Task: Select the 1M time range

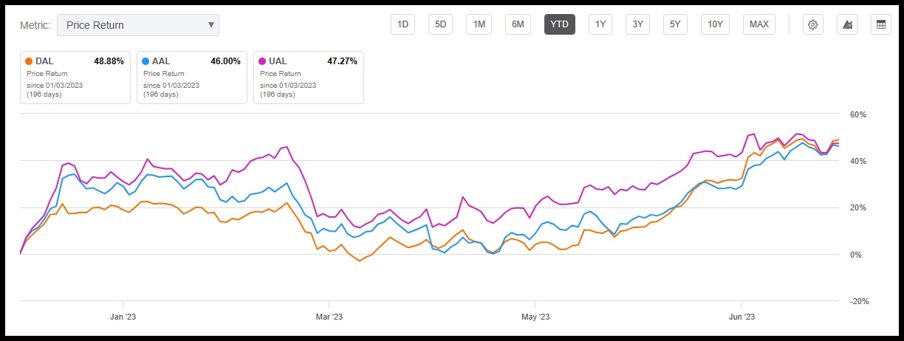Action: click(479, 24)
